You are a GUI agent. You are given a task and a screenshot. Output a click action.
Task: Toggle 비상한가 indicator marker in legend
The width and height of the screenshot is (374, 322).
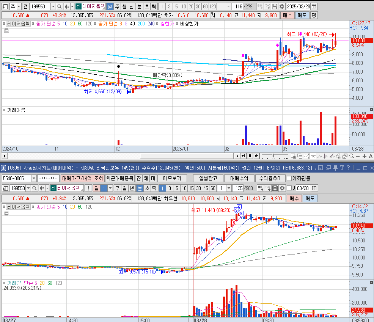177,24
